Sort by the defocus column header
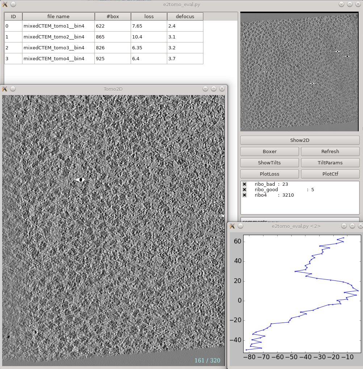The width and height of the screenshot is (363, 369). point(185,16)
